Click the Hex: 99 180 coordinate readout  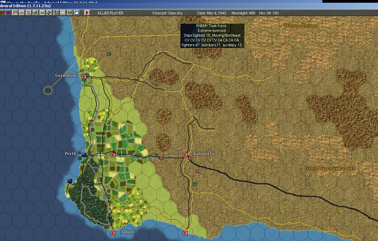269,13
